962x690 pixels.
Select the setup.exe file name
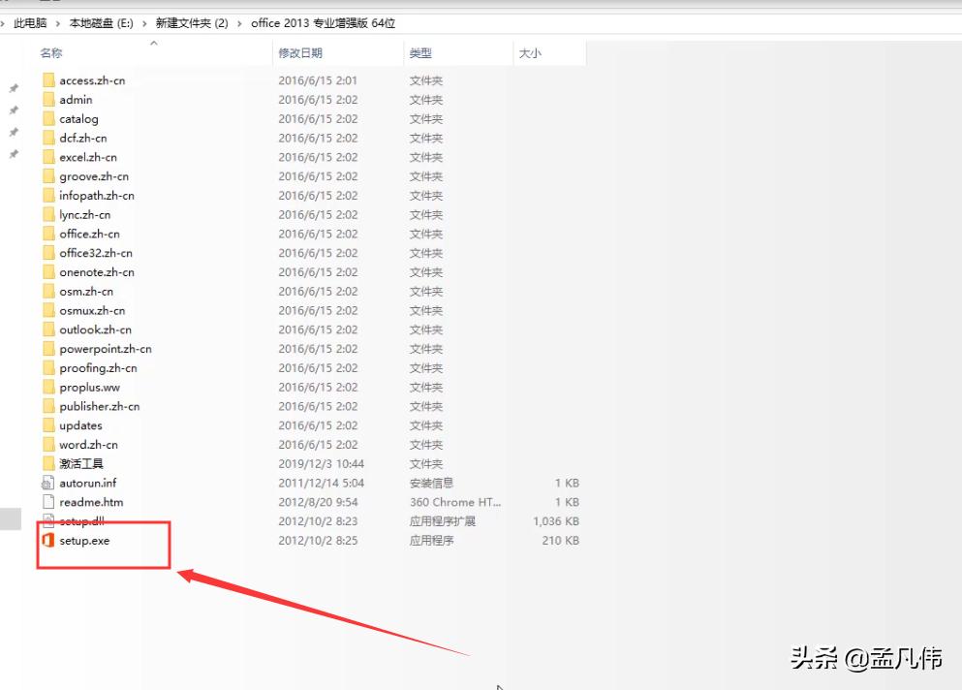84,540
